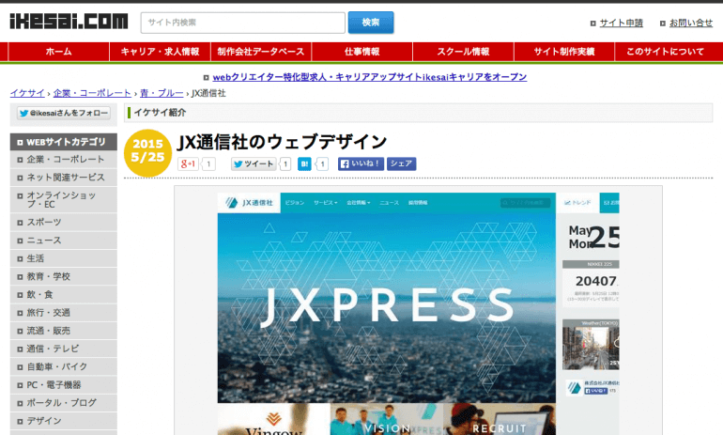The image size is (723, 435).
Task: Click the ikesai.com logo
Action: tap(69, 22)
